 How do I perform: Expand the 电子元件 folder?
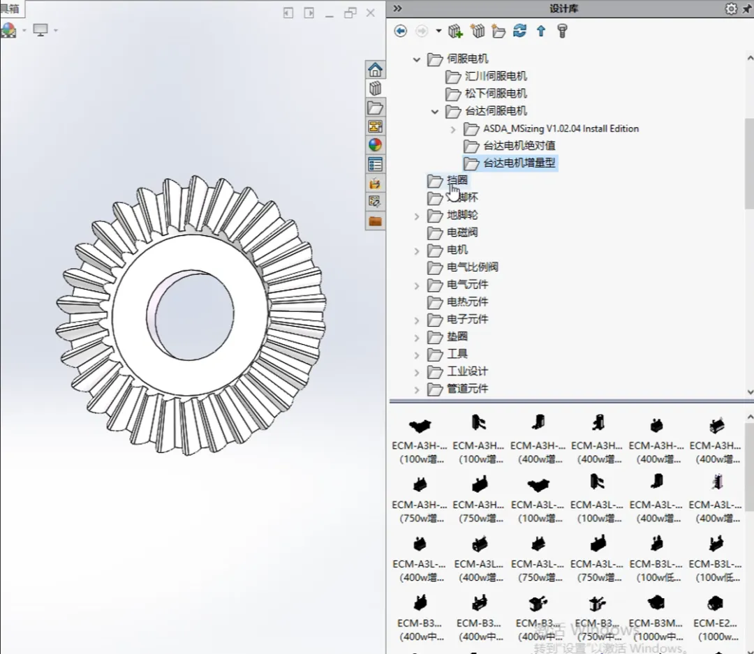[416, 320]
